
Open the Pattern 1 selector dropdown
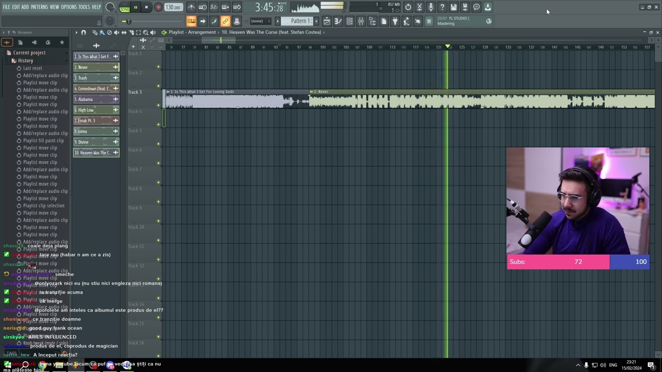point(300,21)
